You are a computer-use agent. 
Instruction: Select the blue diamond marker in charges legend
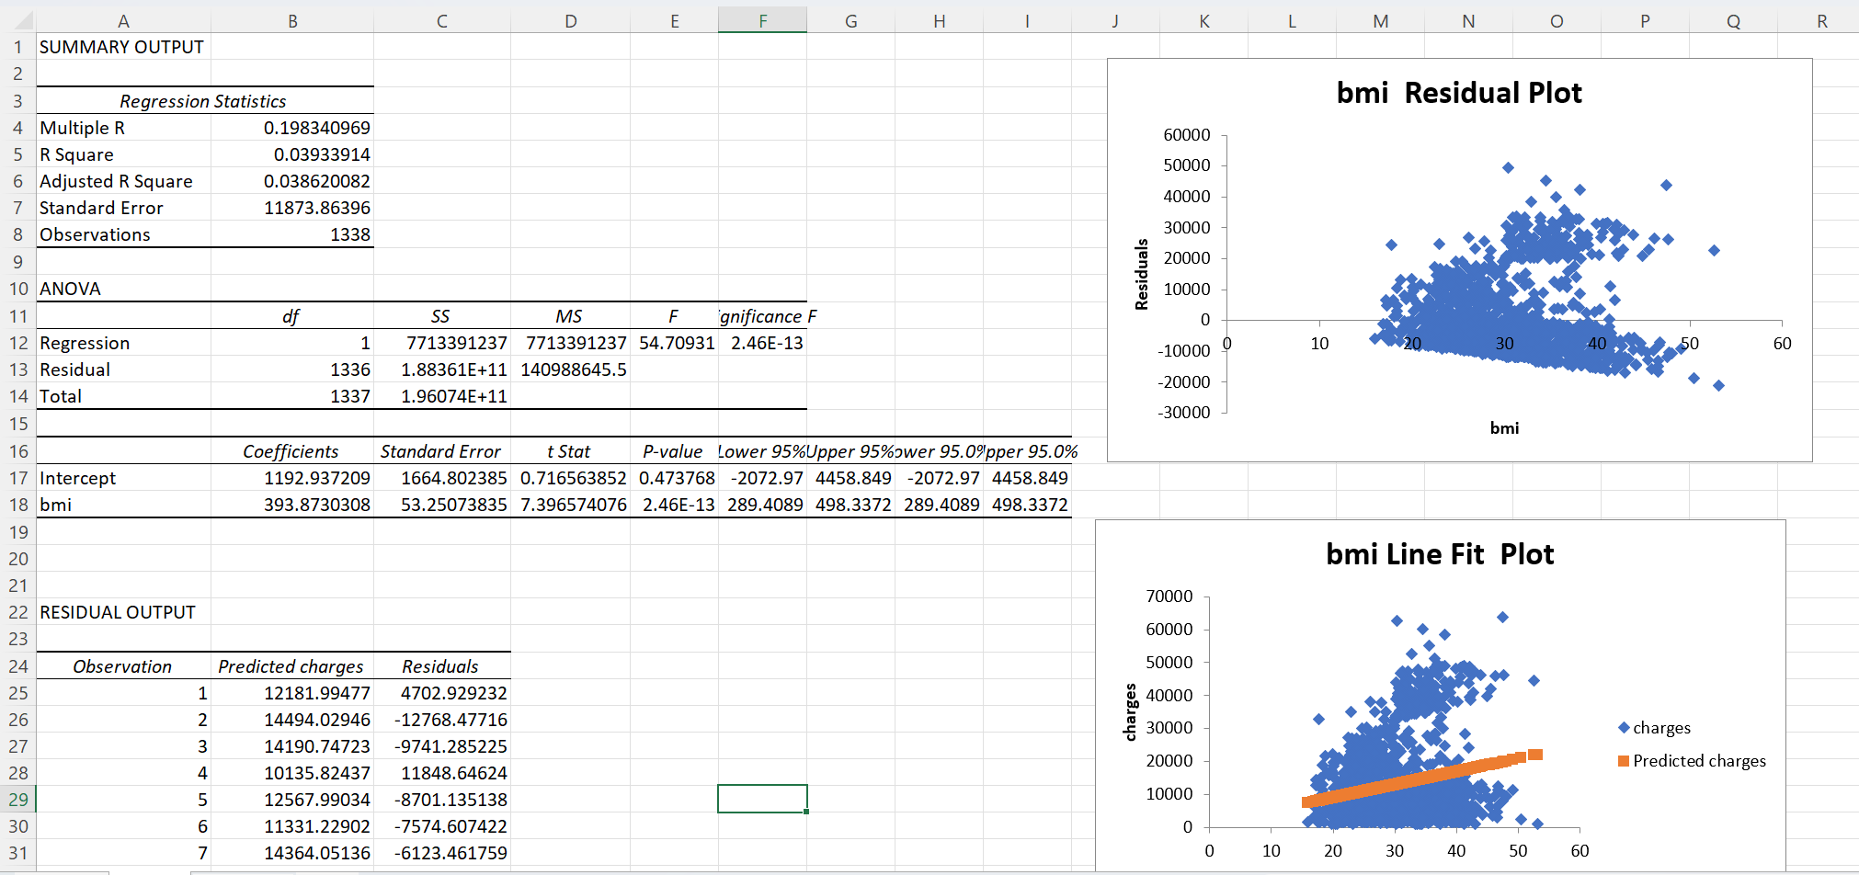tap(1623, 727)
